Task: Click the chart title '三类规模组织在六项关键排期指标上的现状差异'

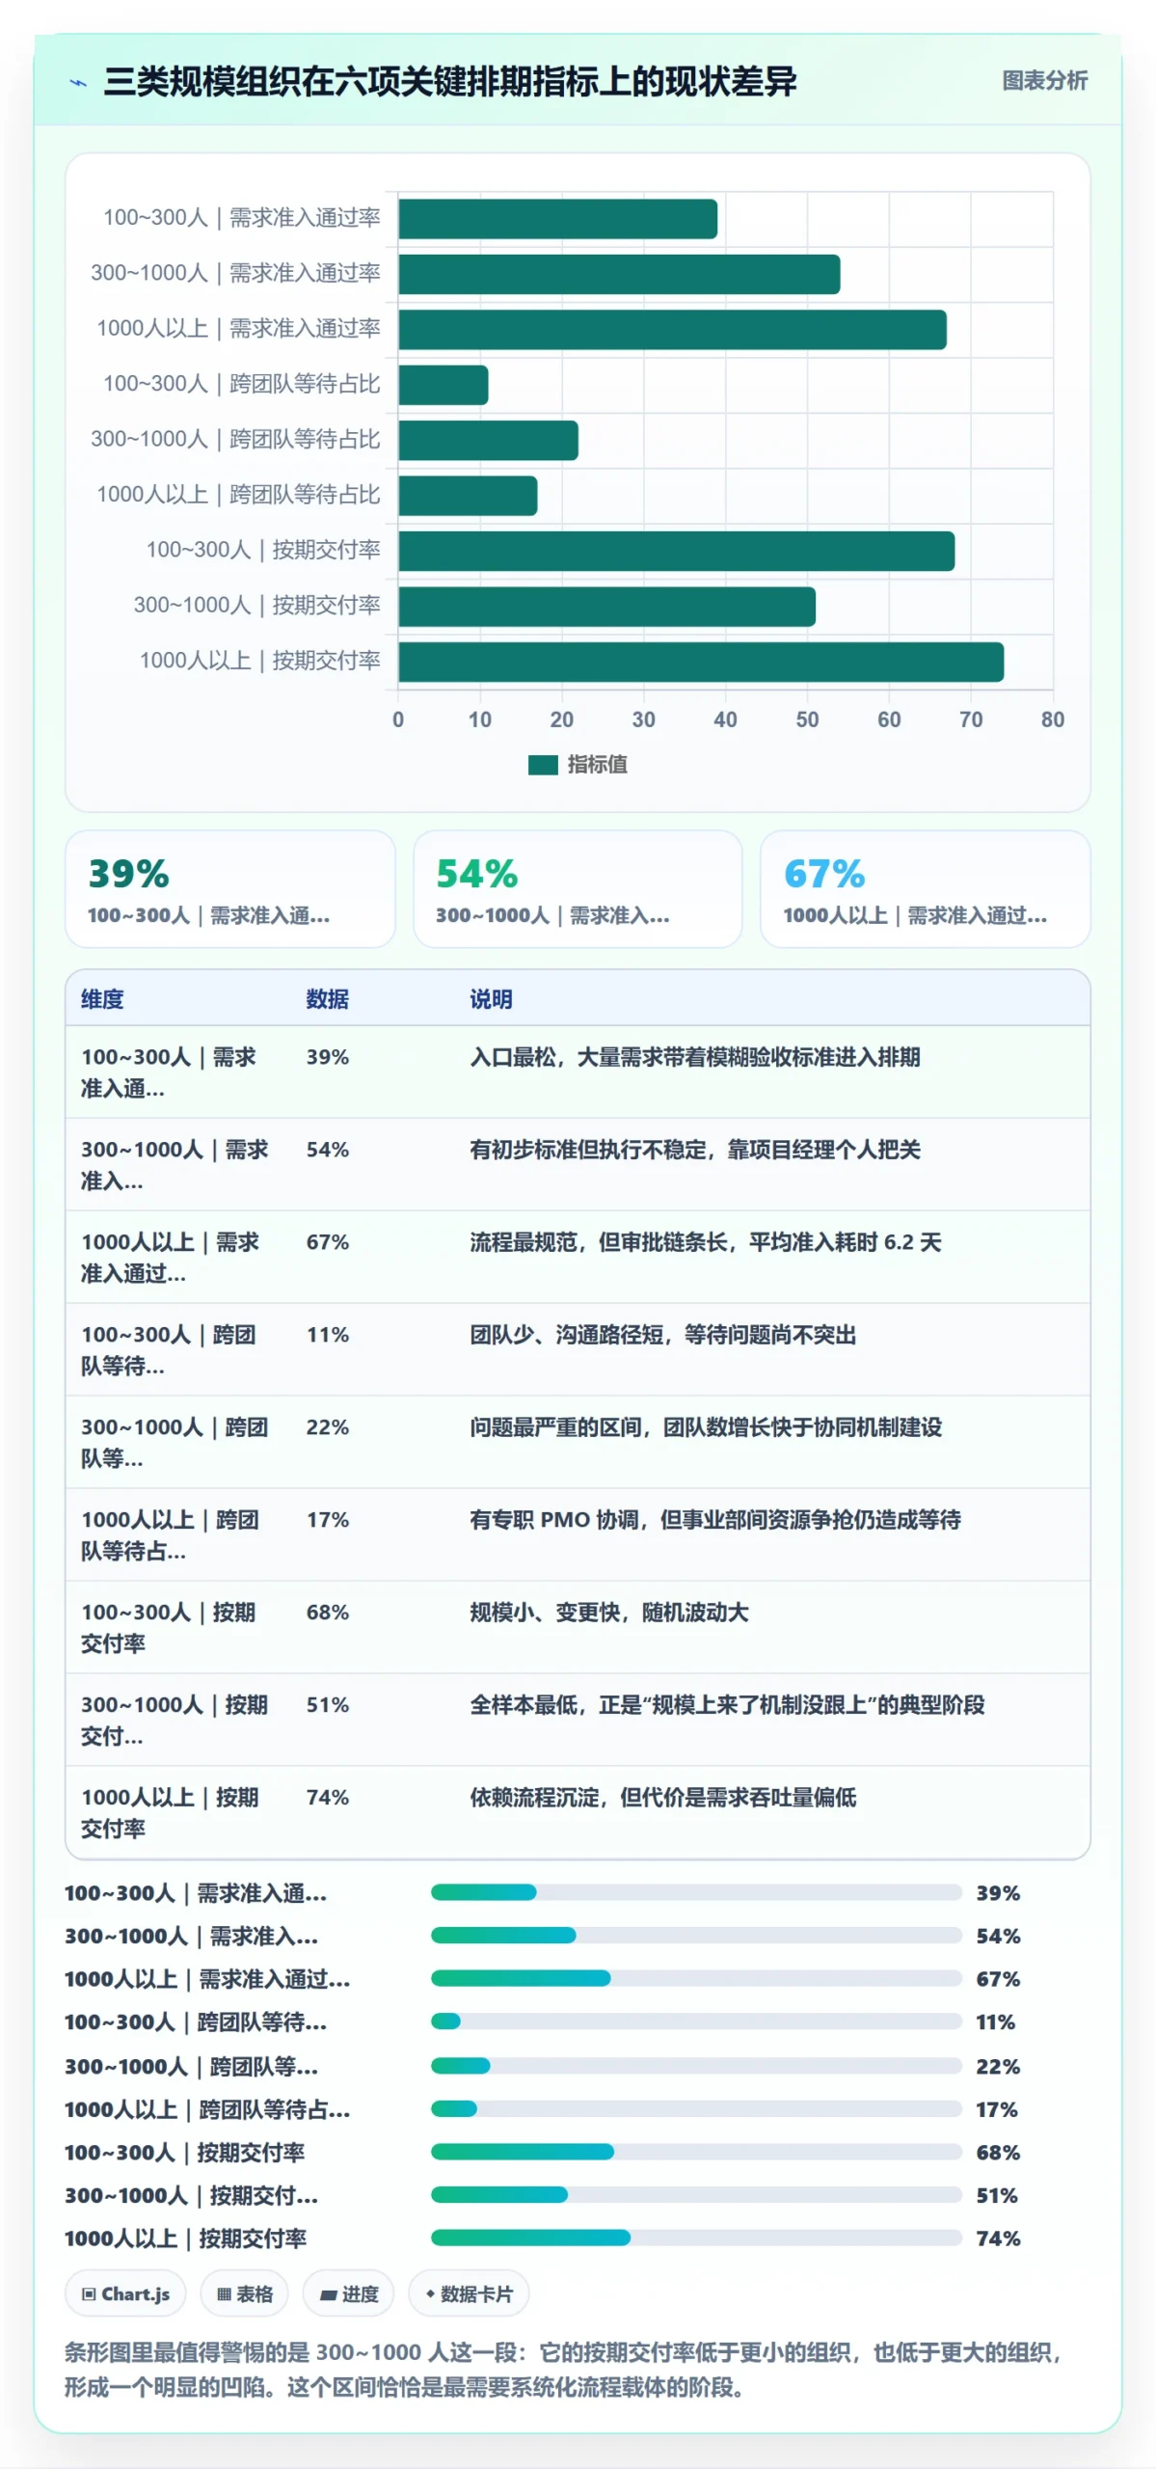Action: [x=450, y=82]
